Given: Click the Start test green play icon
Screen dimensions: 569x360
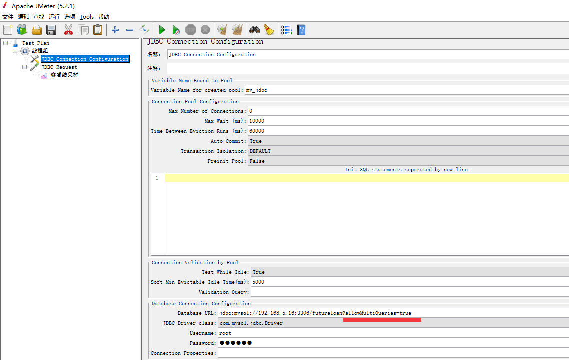Looking at the screenshot, I should (x=162, y=30).
